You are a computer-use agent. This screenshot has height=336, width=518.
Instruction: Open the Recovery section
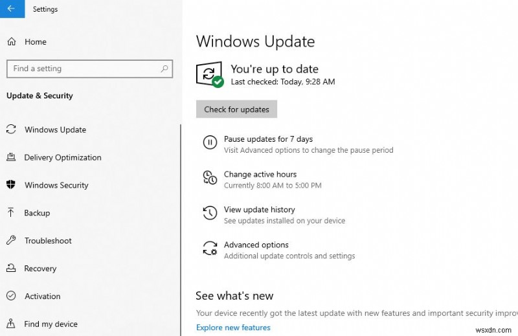coord(40,268)
